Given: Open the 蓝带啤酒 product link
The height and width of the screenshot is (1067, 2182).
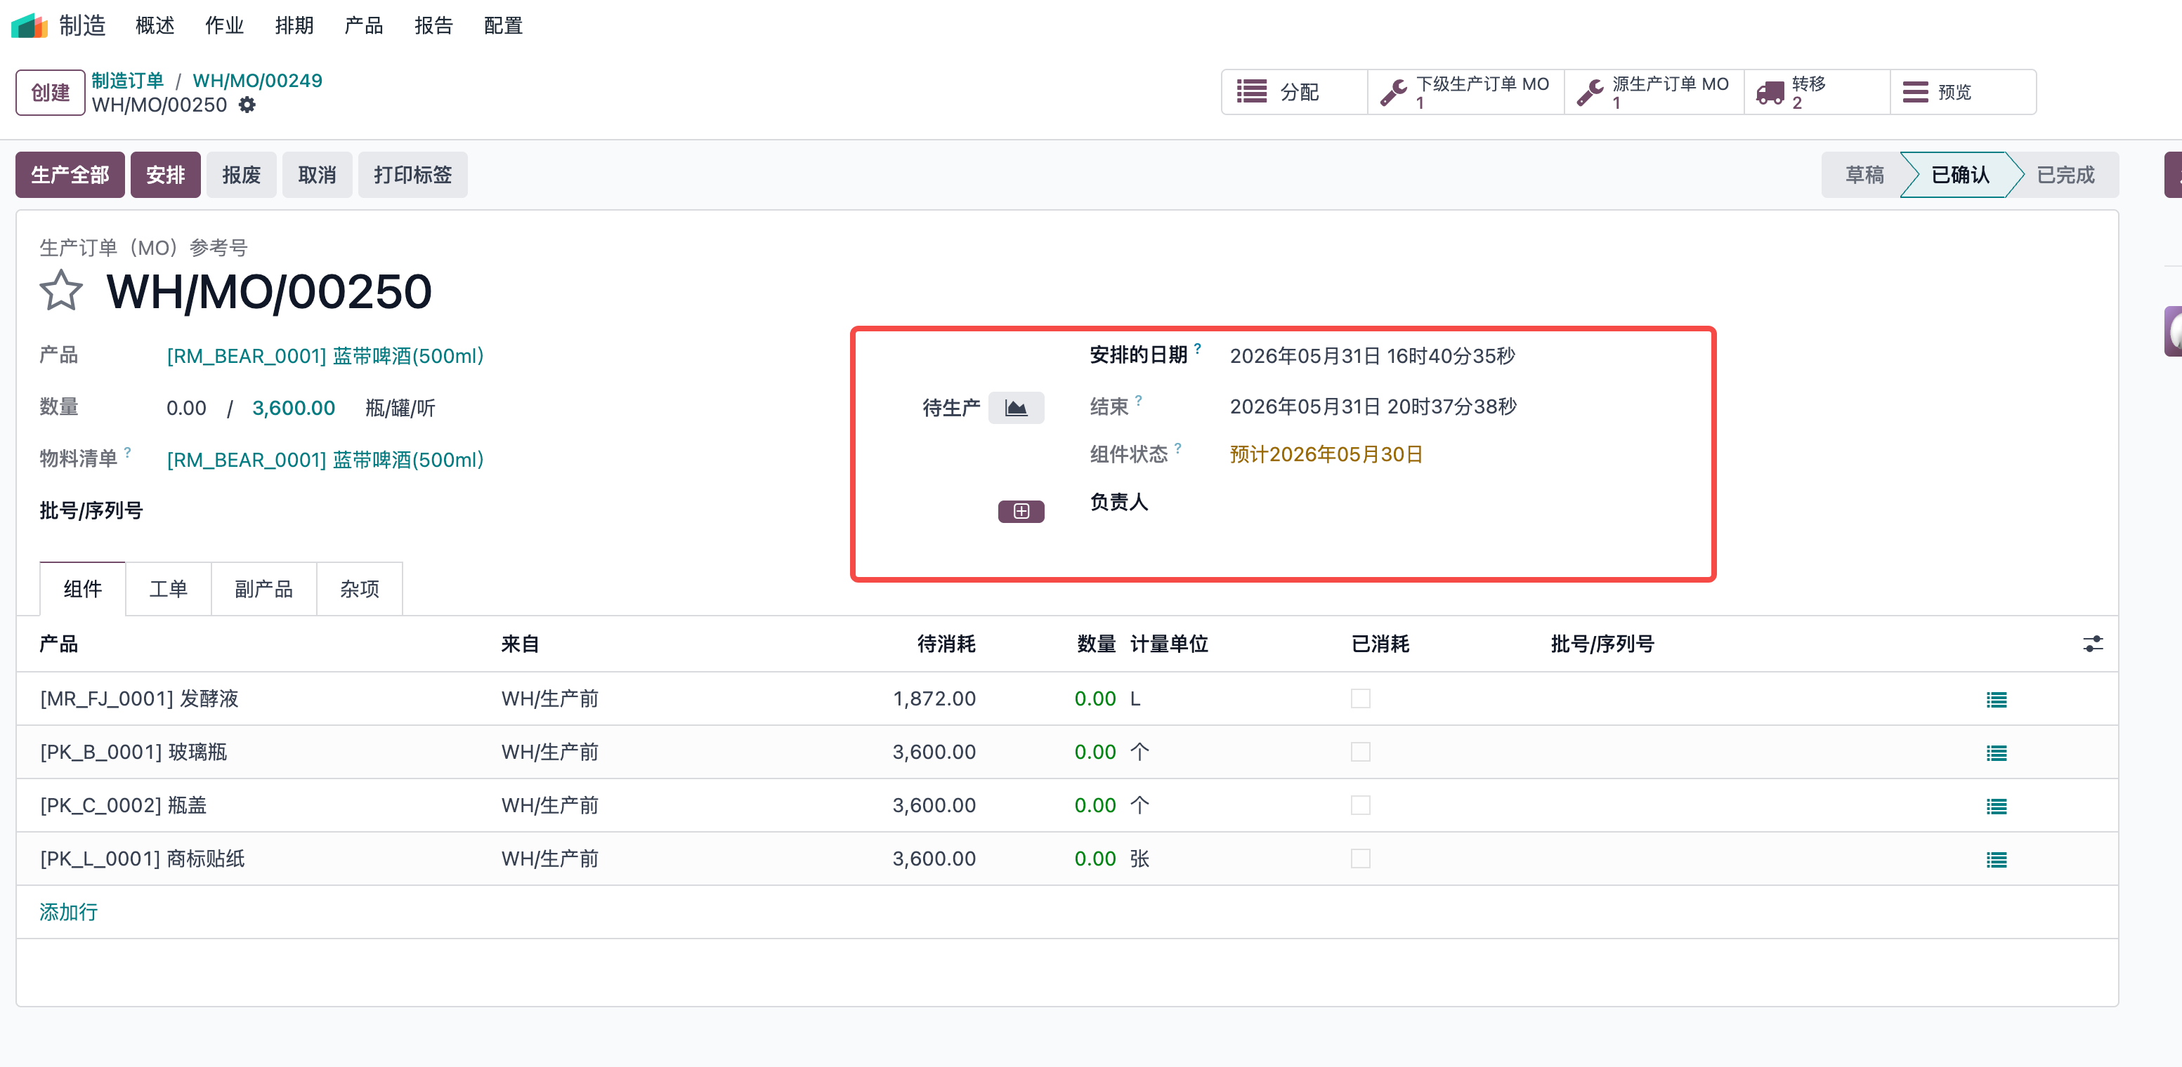Looking at the screenshot, I should pos(325,356).
